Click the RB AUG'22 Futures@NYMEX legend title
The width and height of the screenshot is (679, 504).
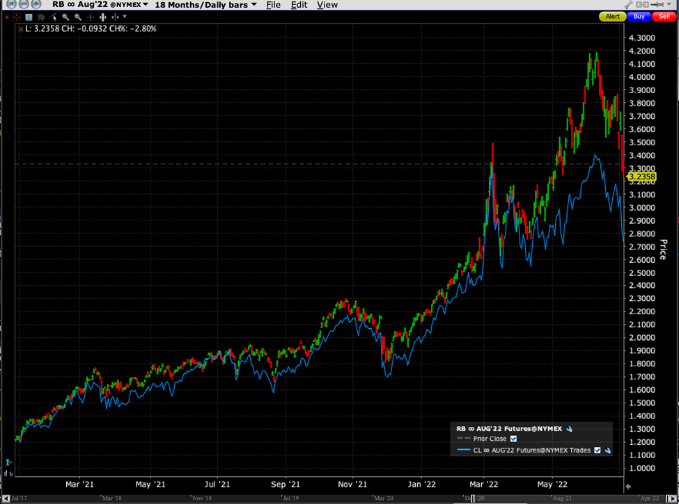coord(509,429)
